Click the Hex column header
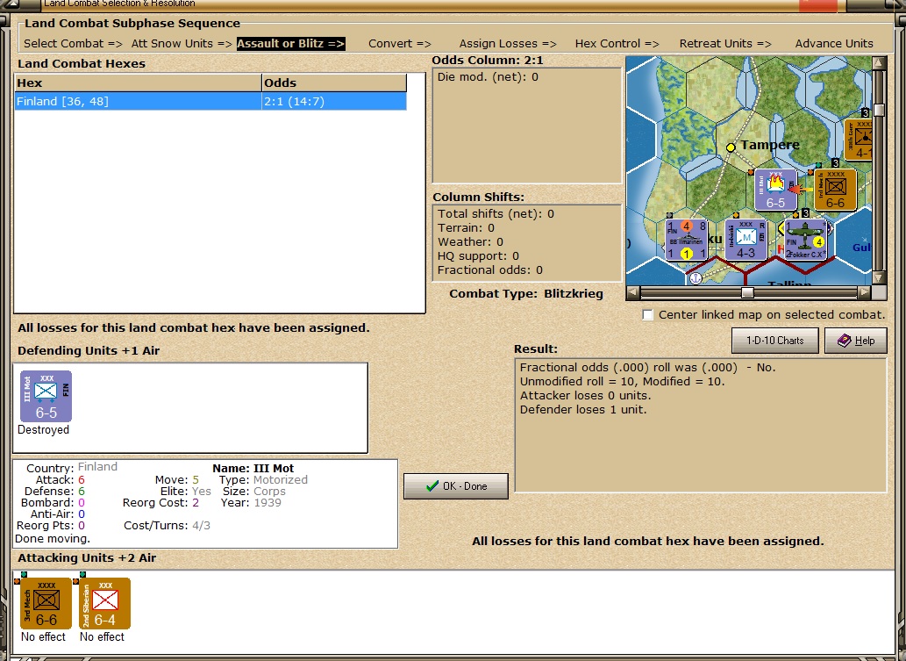This screenshot has width=906, height=661. pyautogui.click(x=138, y=83)
